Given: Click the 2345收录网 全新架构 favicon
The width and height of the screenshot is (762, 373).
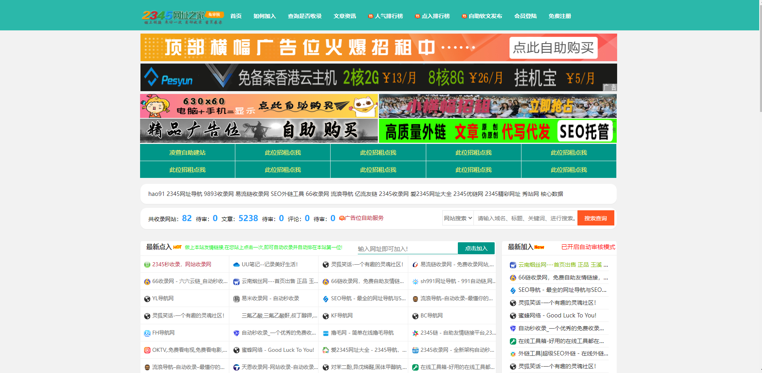Looking at the screenshot, I should pyautogui.click(x=415, y=350).
